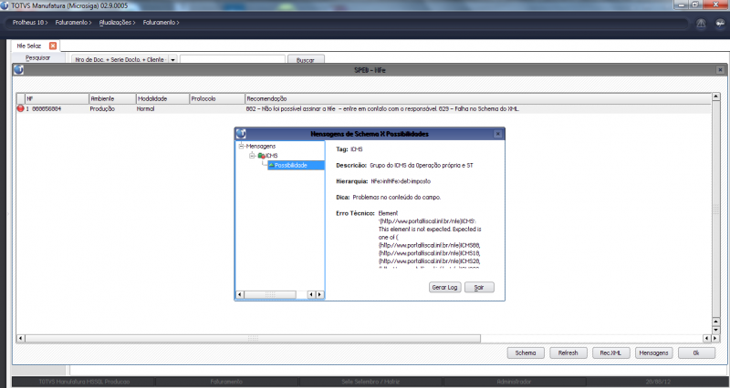Click the Erro Técnico message text

[x=430, y=240]
